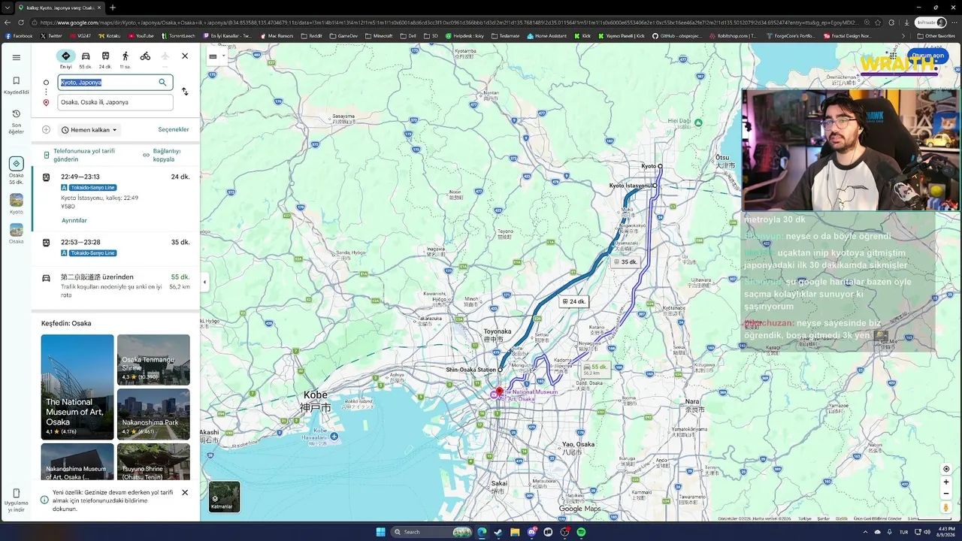Show hidden system tray icons
The height and width of the screenshot is (541, 962).
click(x=865, y=532)
